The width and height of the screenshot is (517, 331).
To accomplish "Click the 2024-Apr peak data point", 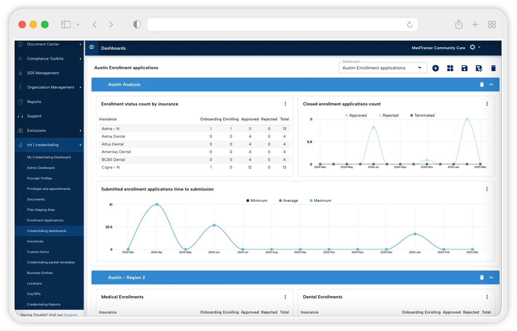I will click(156, 204).
